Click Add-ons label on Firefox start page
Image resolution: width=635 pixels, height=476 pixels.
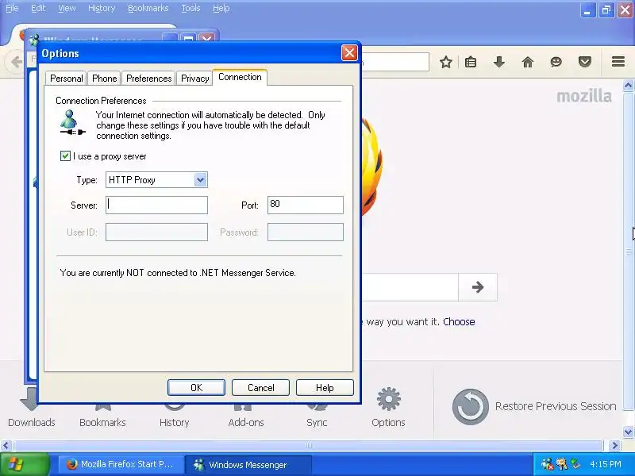pyautogui.click(x=246, y=423)
